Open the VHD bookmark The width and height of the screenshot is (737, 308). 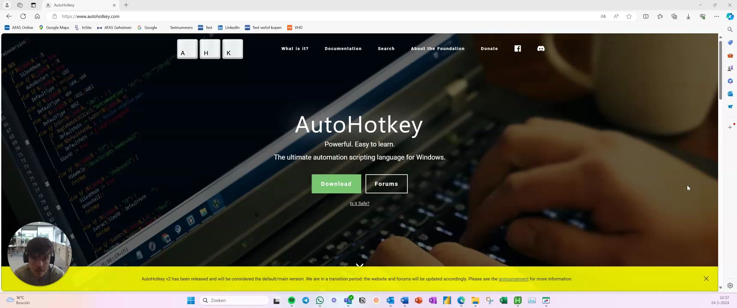coord(295,27)
